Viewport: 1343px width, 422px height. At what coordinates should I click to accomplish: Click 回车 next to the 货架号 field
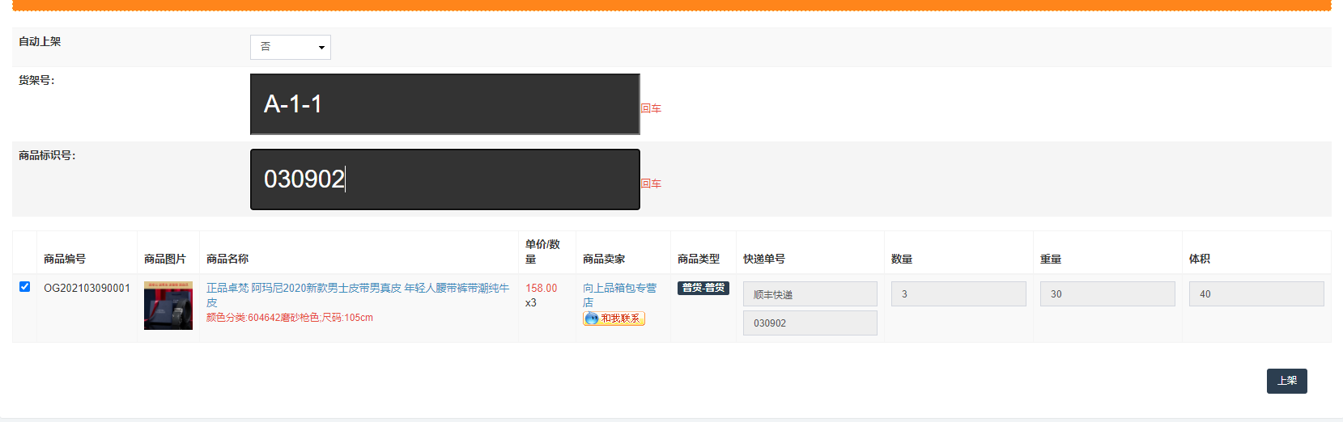[651, 108]
